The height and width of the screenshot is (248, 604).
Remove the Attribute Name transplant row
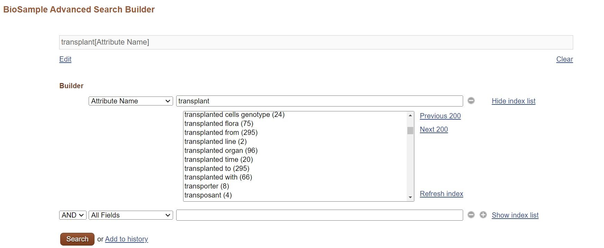(471, 101)
